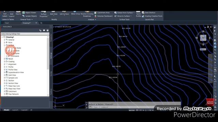
Task: Expand the Alignment tree node
Action: (x=4, y=64)
